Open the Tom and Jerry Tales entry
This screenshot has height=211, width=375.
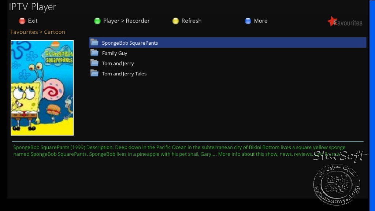(227, 74)
